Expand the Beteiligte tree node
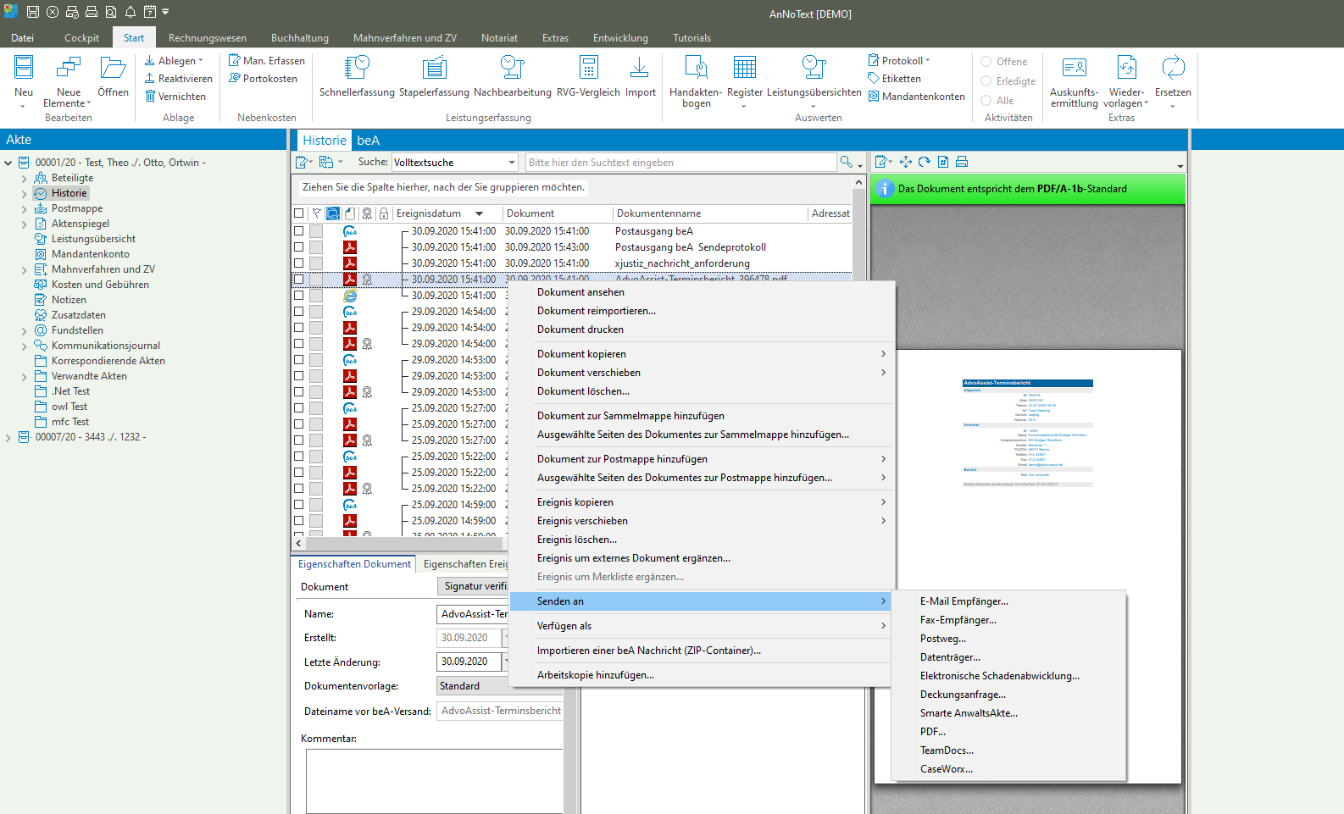 25,179
